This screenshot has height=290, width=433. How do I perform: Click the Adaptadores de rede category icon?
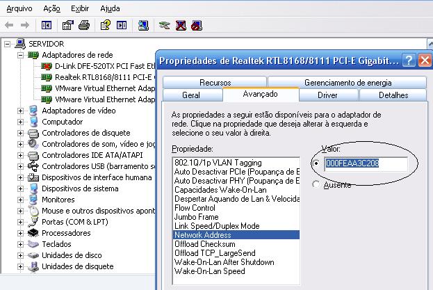pyautogui.click(x=33, y=55)
